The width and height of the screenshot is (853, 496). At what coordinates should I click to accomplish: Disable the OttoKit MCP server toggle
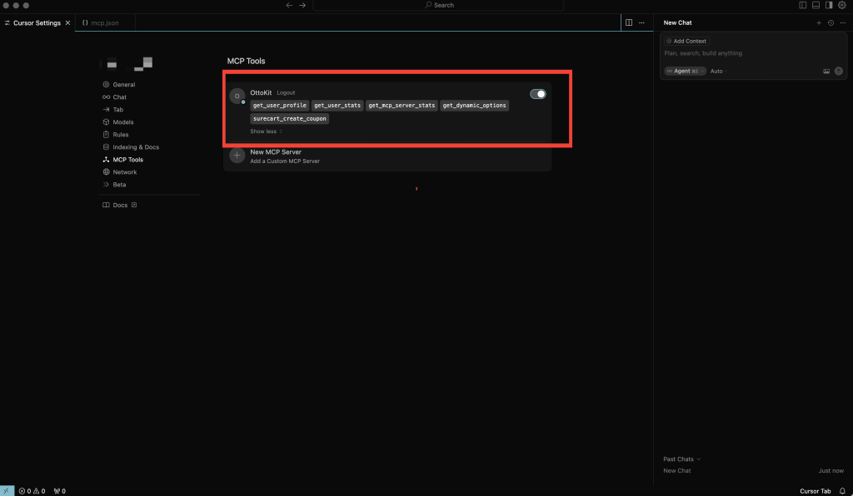pos(537,94)
